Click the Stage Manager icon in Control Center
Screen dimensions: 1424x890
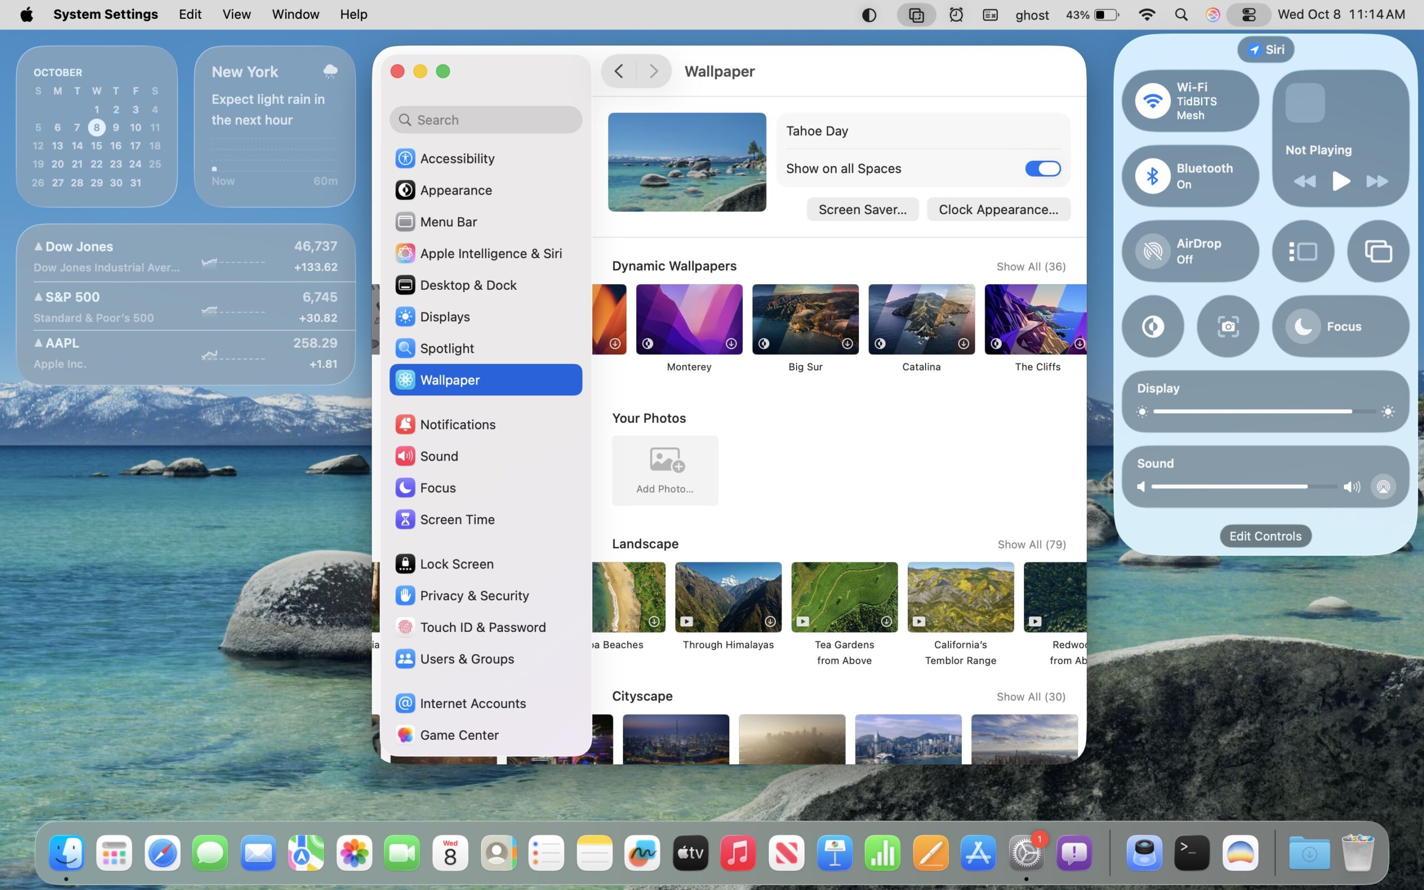coord(1302,251)
